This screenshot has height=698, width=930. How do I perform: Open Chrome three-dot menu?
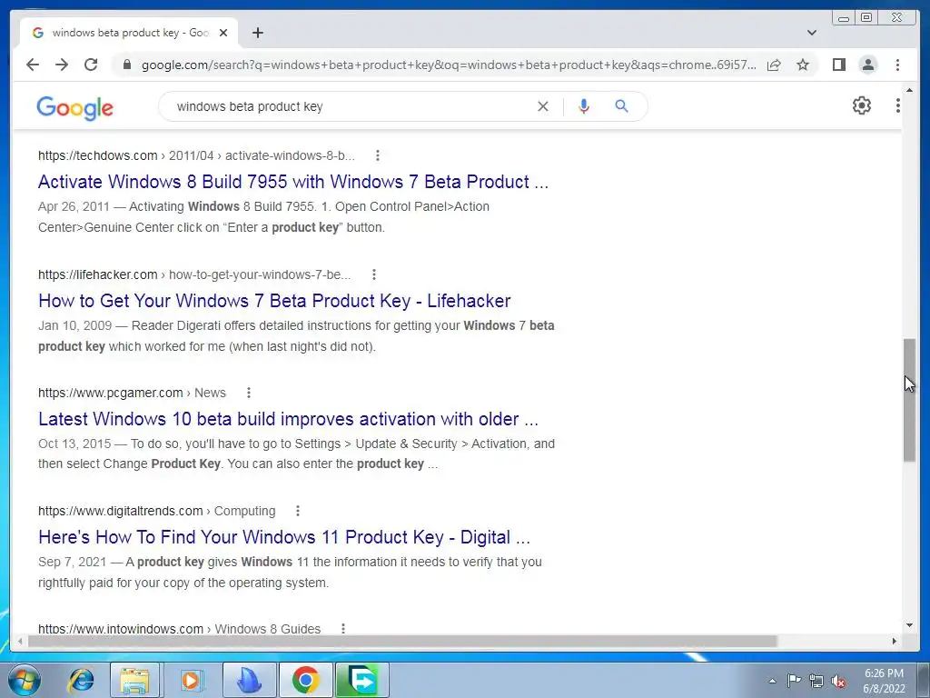coord(897,65)
